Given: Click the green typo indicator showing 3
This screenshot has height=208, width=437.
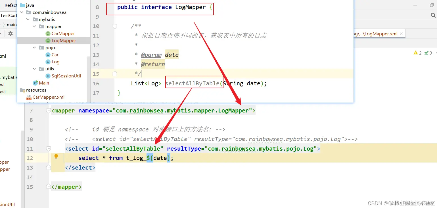Looking at the screenshot, I should click(428, 53).
